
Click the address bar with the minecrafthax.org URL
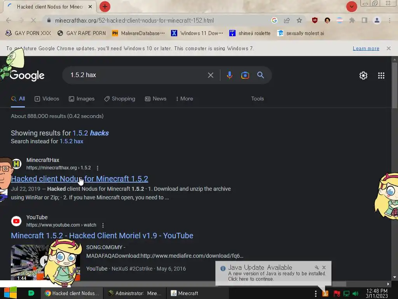tap(134, 20)
